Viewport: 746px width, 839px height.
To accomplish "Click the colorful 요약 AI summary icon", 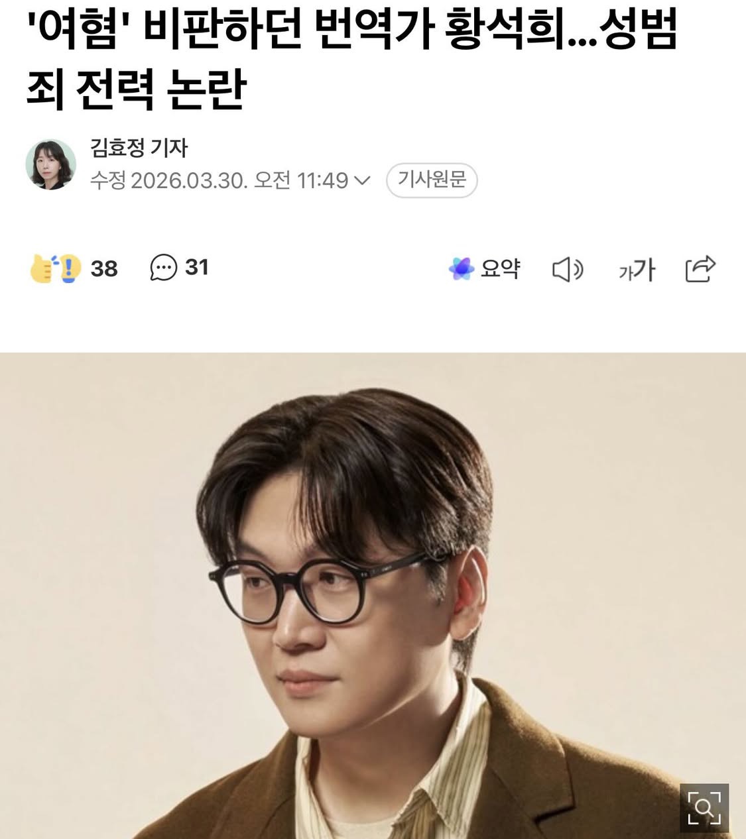I will click(x=462, y=268).
